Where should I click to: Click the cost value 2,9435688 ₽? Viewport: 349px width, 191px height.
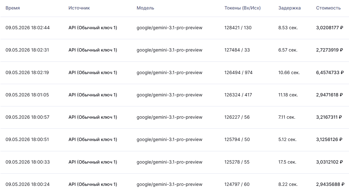(330, 184)
